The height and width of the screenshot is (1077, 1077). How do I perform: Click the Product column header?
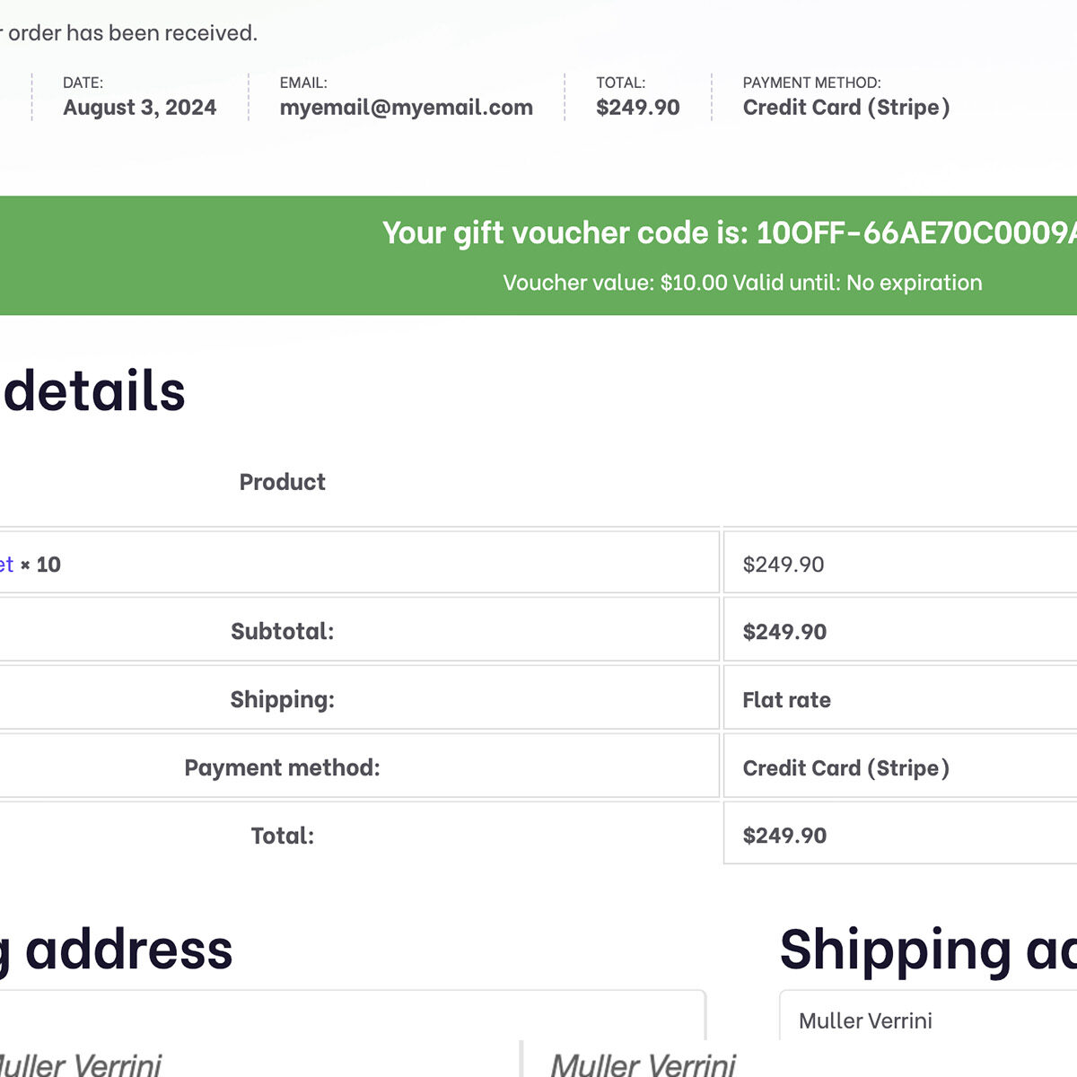click(x=282, y=482)
